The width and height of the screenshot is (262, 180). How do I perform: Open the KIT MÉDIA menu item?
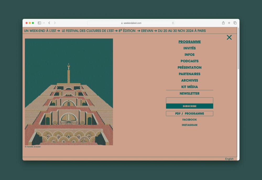[189, 87]
